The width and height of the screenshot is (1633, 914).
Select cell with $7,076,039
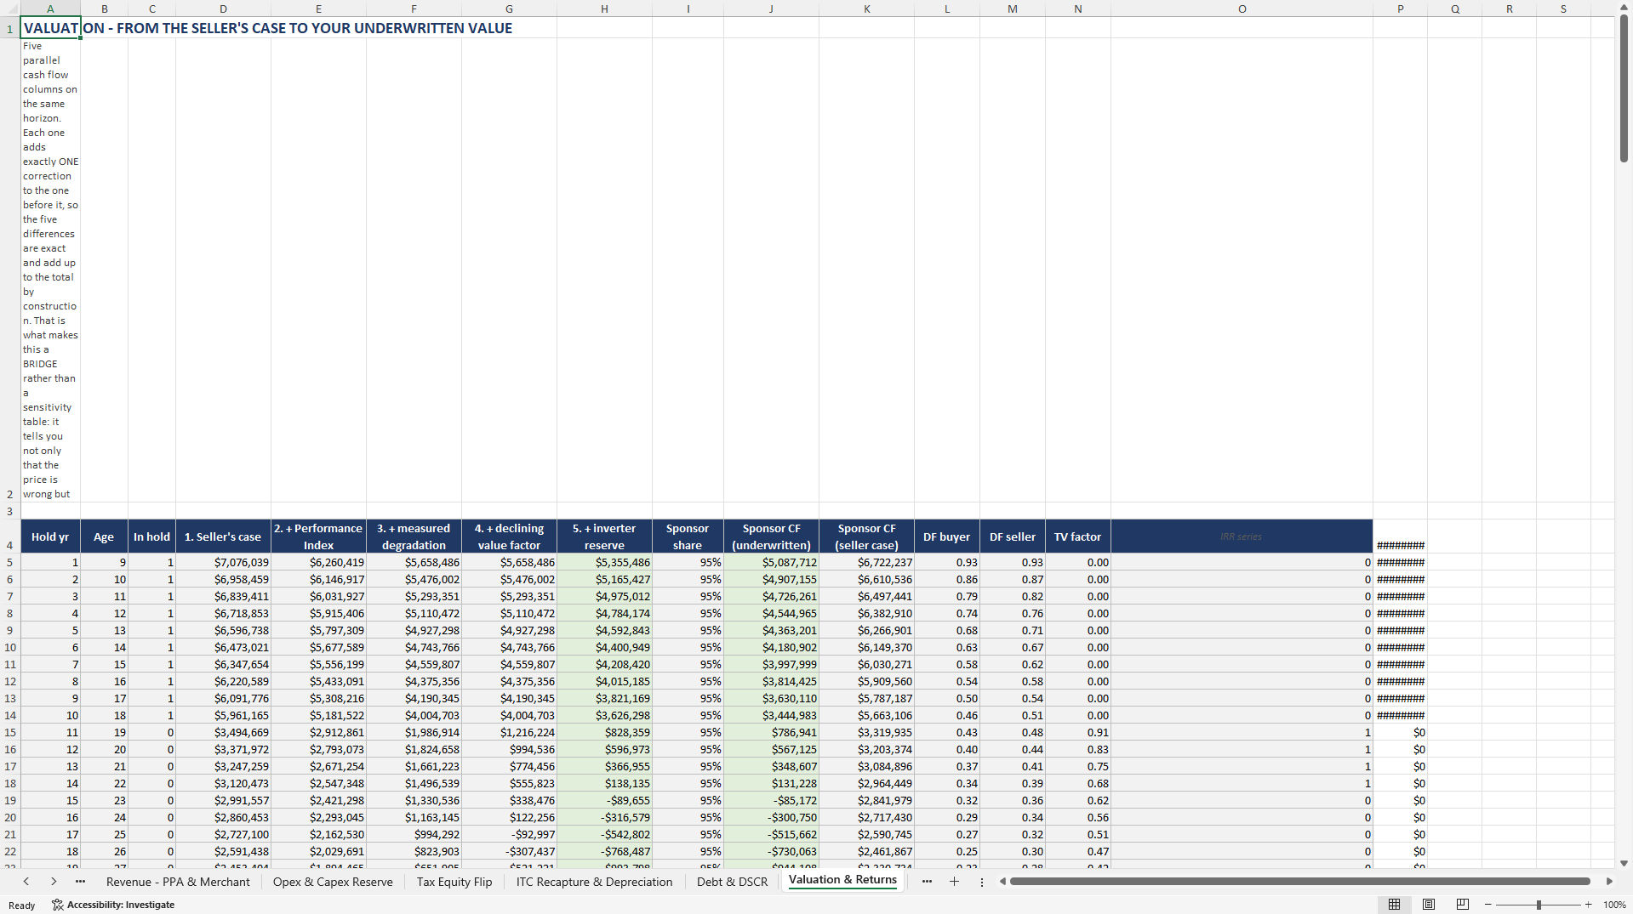[x=223, y=562]
